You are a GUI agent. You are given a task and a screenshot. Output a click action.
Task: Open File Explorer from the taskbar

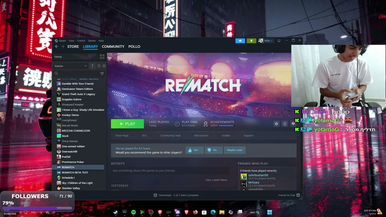point(222,212)
